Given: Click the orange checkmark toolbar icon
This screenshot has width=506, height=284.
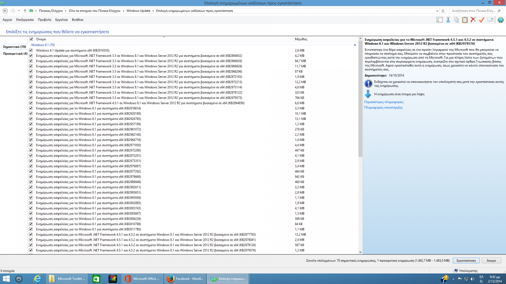Looking at the screenshot, I should coord(482,20).
